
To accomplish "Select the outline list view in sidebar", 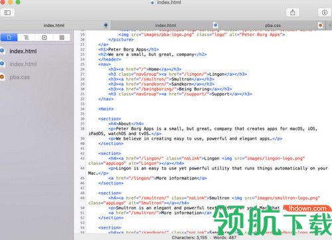I will click(27, 37).
